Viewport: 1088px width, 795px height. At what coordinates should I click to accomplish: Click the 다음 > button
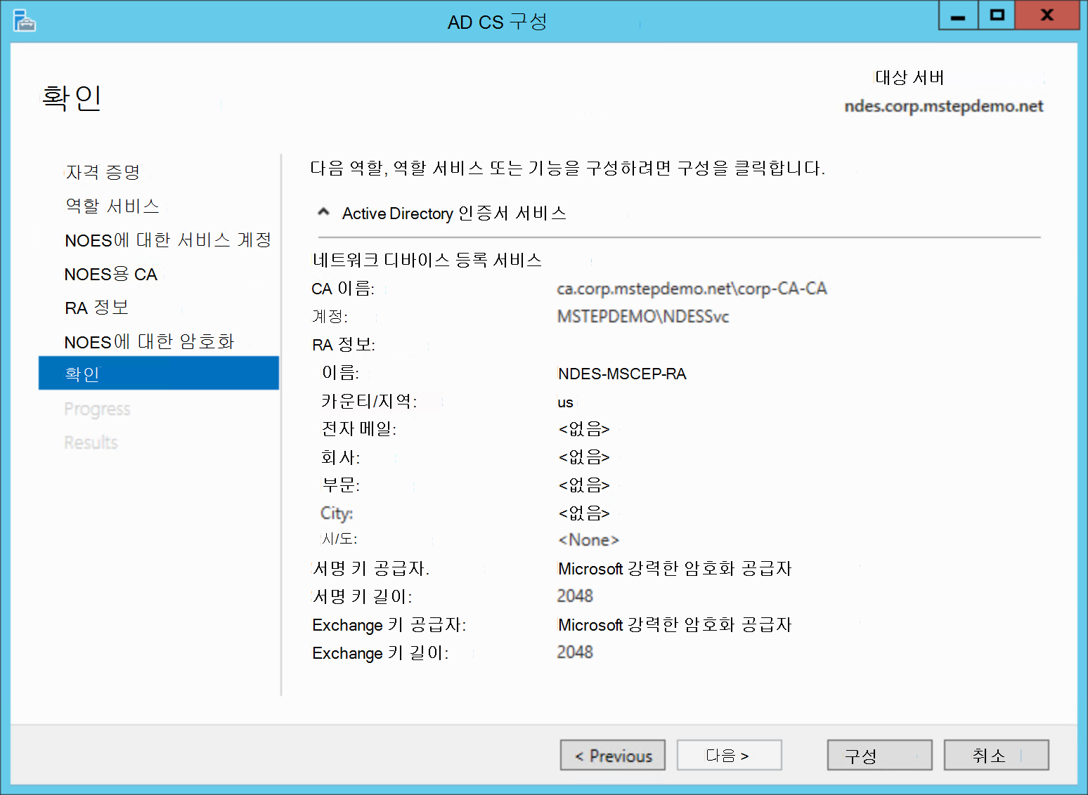coord(730,755)
